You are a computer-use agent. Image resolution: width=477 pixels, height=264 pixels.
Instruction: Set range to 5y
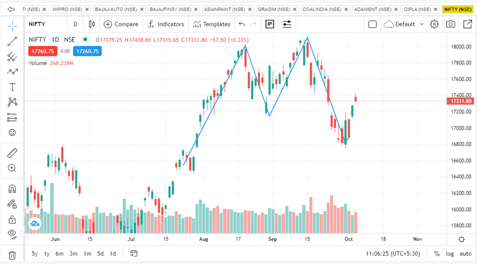pyautogui.click(x=35, y=253)
